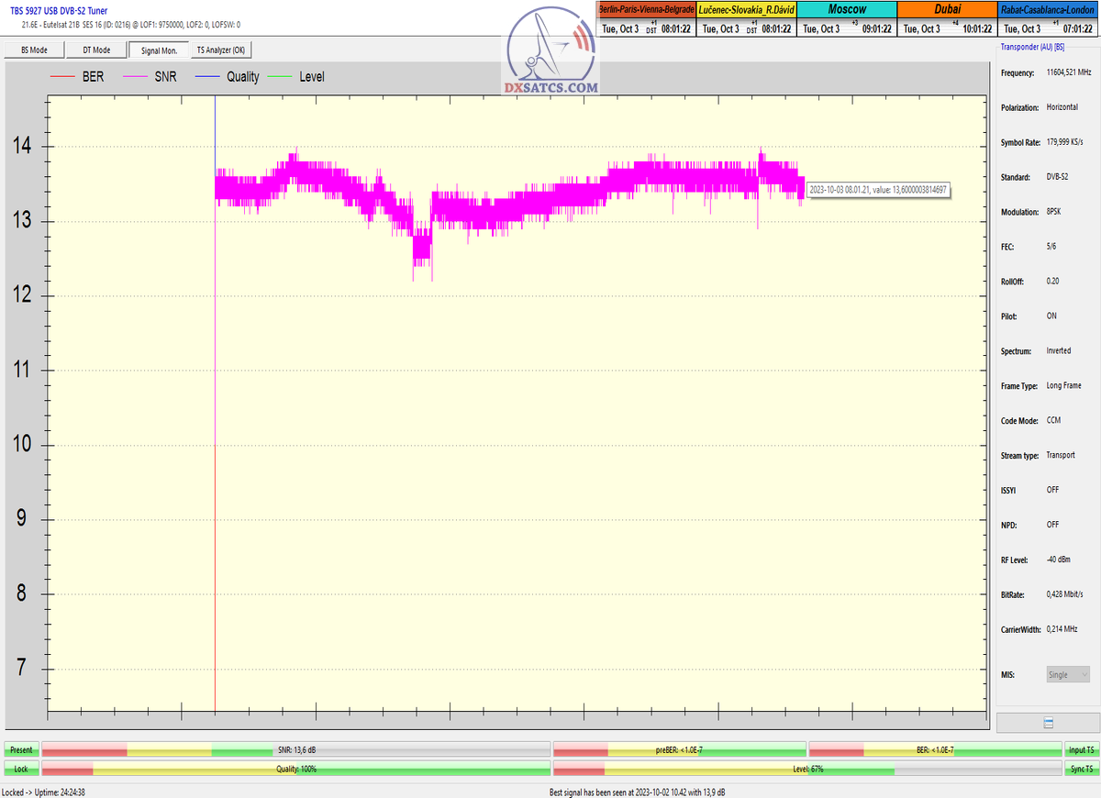This screenshot has height=798, width=1101.
Task: Click the list icon button below MIS
Action: (x=1048, y=723)
